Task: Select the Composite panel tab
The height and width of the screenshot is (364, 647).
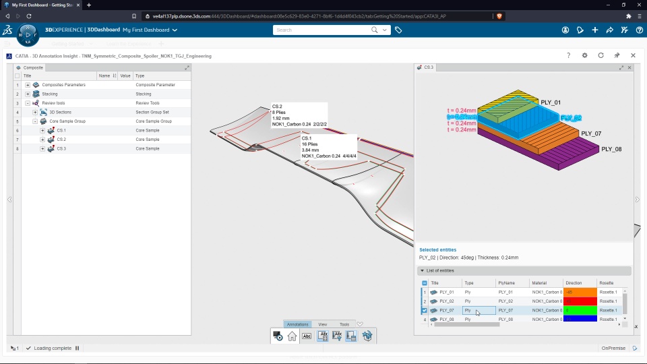Action: [x=29, y=67]
